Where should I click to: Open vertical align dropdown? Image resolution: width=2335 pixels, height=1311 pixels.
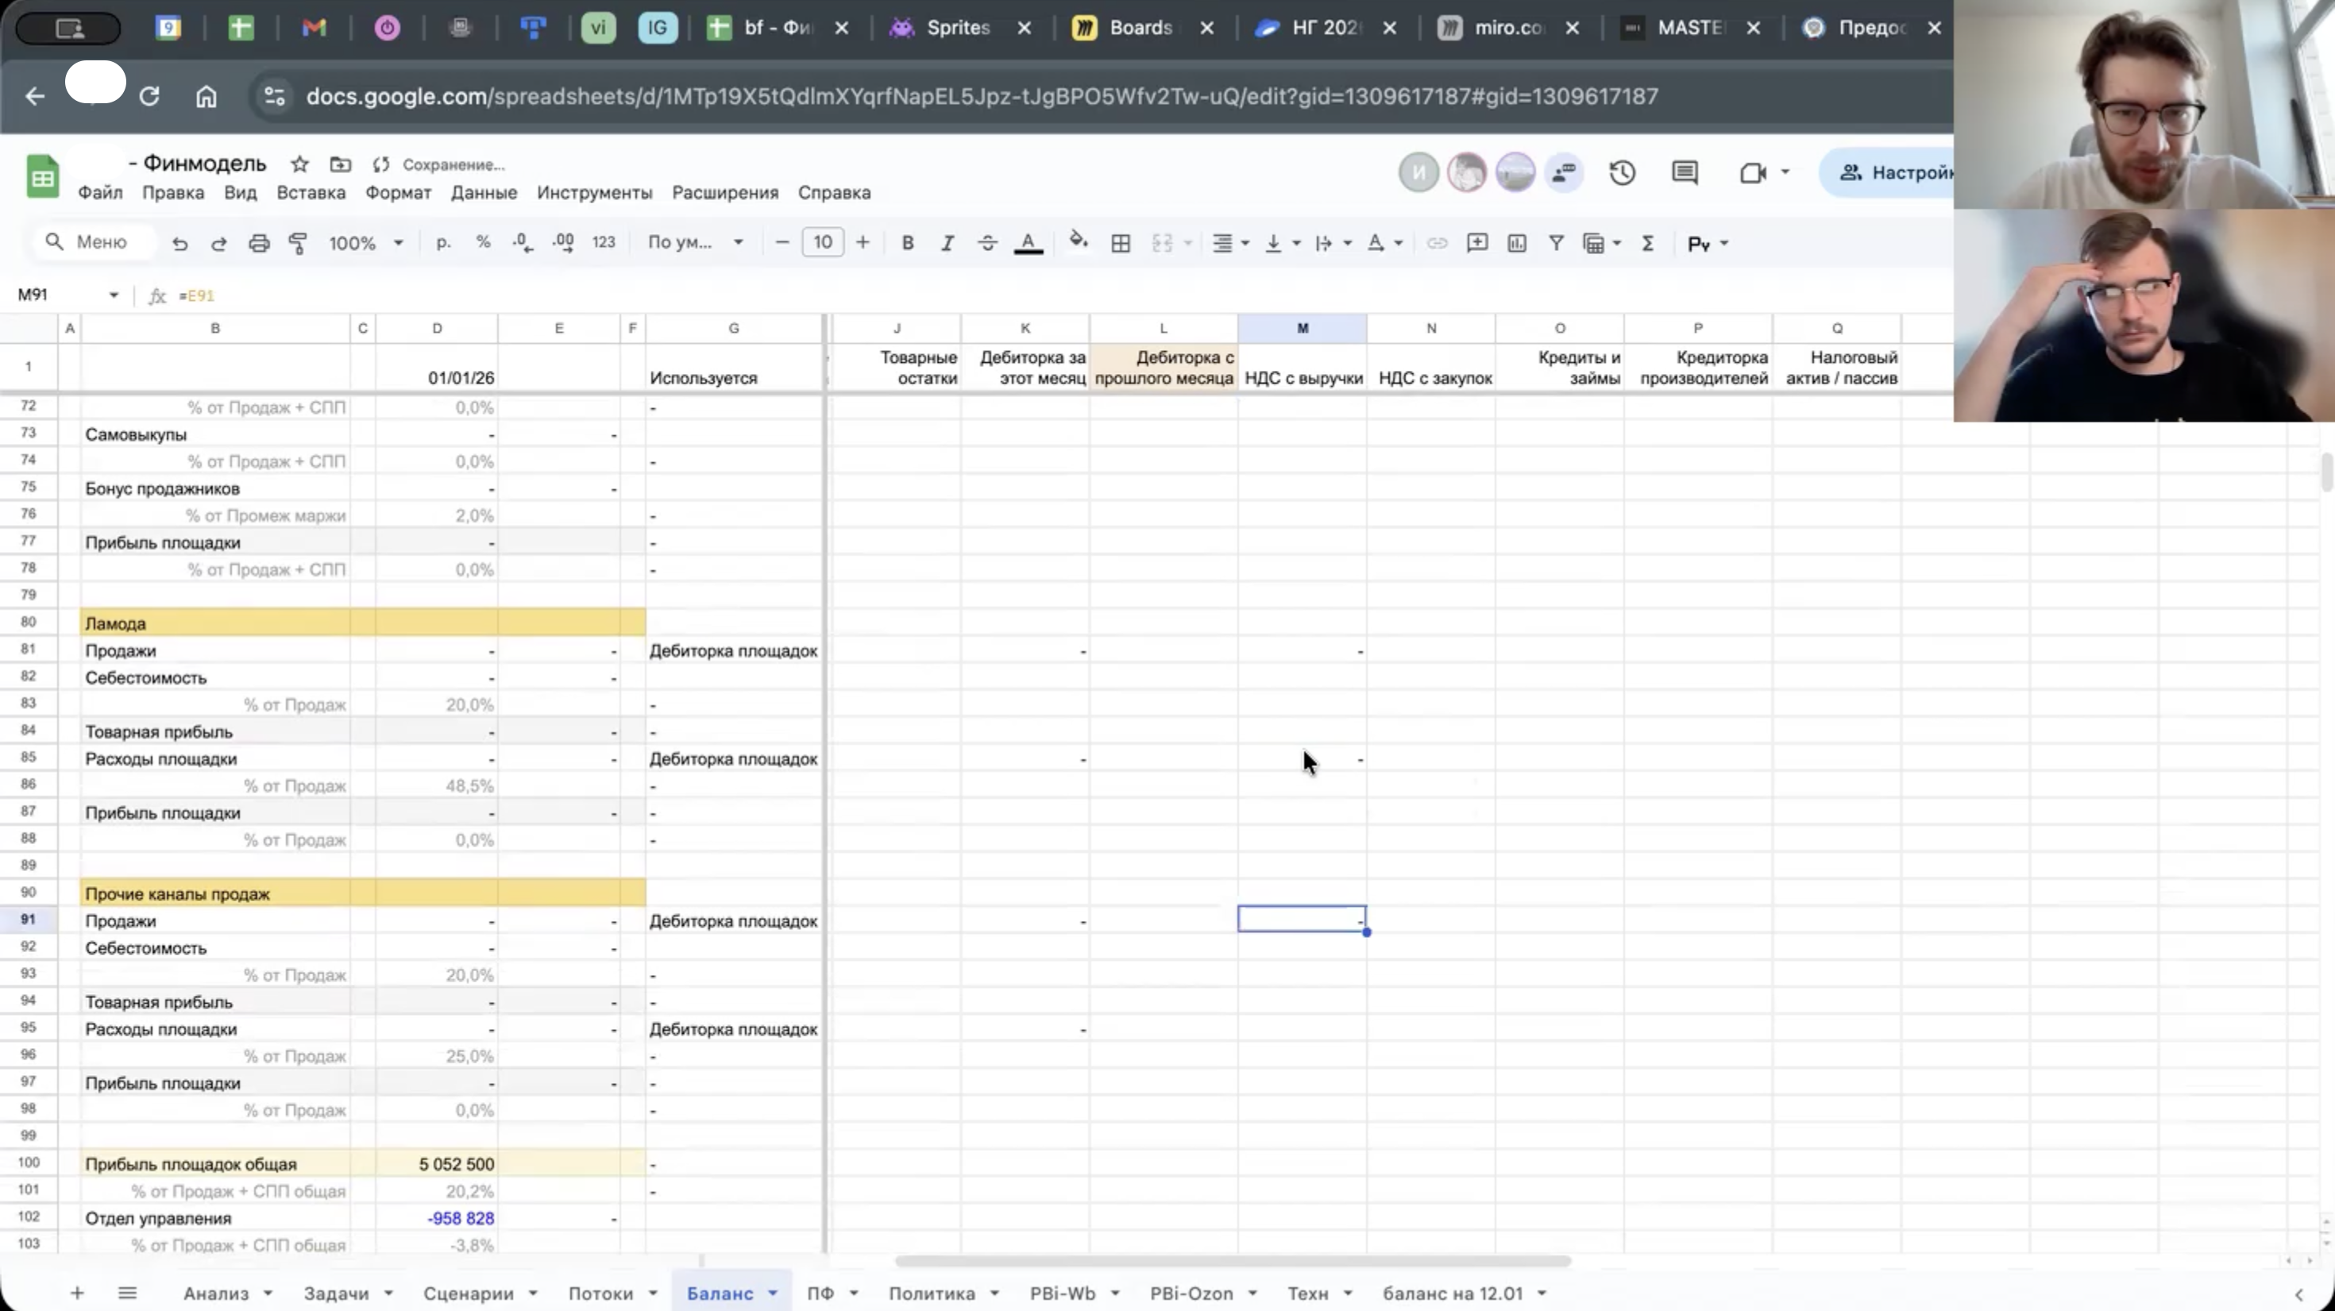click(1282, 243)
